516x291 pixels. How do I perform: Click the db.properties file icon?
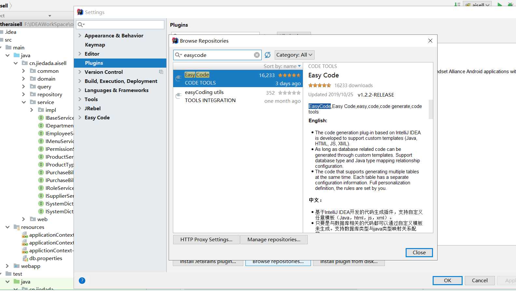coord(25,258)
